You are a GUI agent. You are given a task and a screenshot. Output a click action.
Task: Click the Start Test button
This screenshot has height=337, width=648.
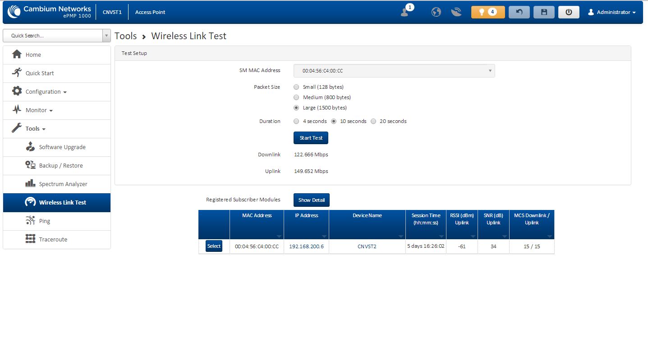pyautogui.click(x=311, y=138)
